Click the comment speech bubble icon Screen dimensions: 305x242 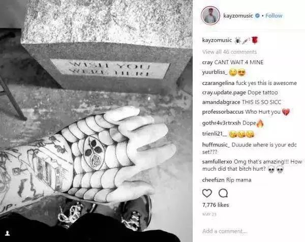(223, 193)
